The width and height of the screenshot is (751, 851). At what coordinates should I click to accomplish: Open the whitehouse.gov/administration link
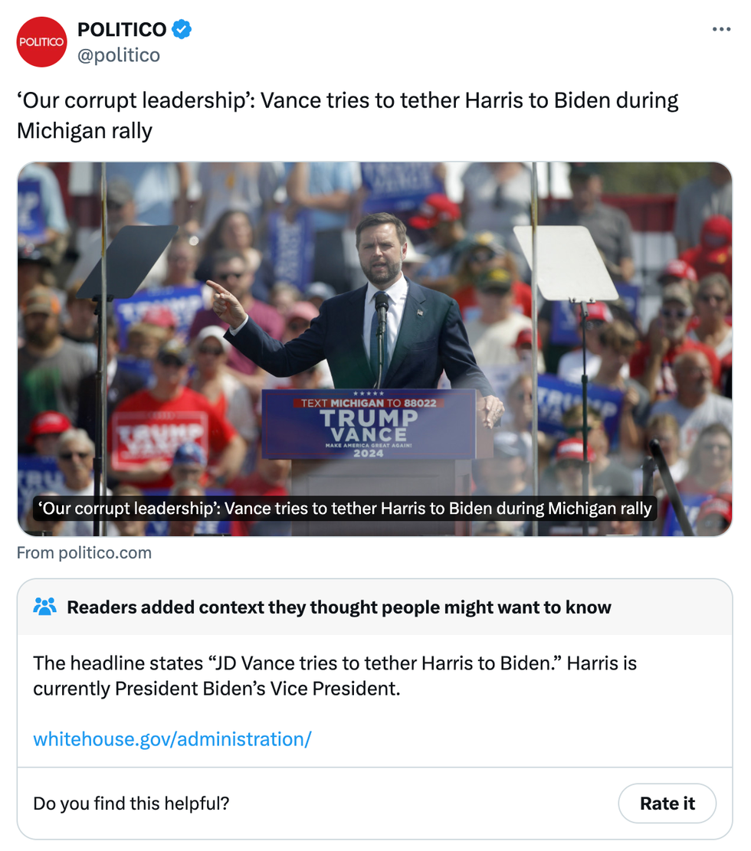(172, 739)
